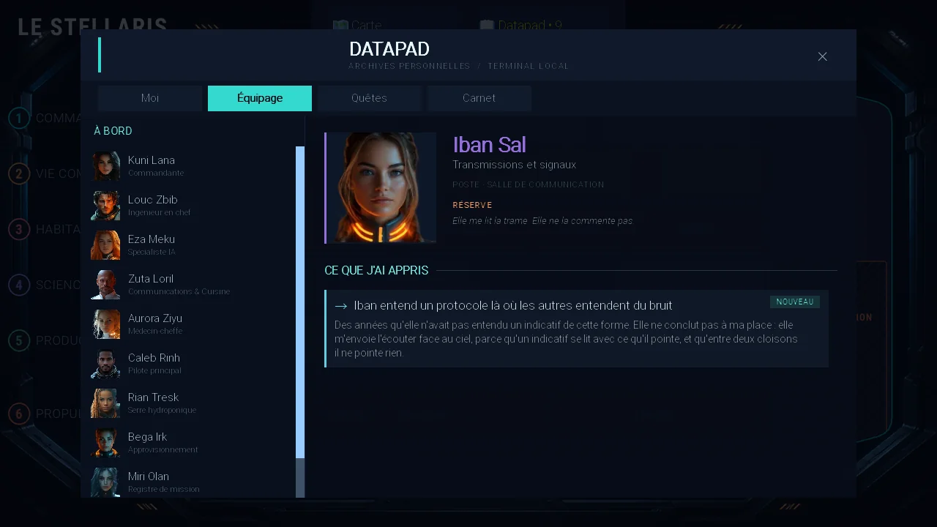Viewport: 937px width, 527px height.
Task: Click deck number 6 circle behind the datapad
Action: pos(19,414)
